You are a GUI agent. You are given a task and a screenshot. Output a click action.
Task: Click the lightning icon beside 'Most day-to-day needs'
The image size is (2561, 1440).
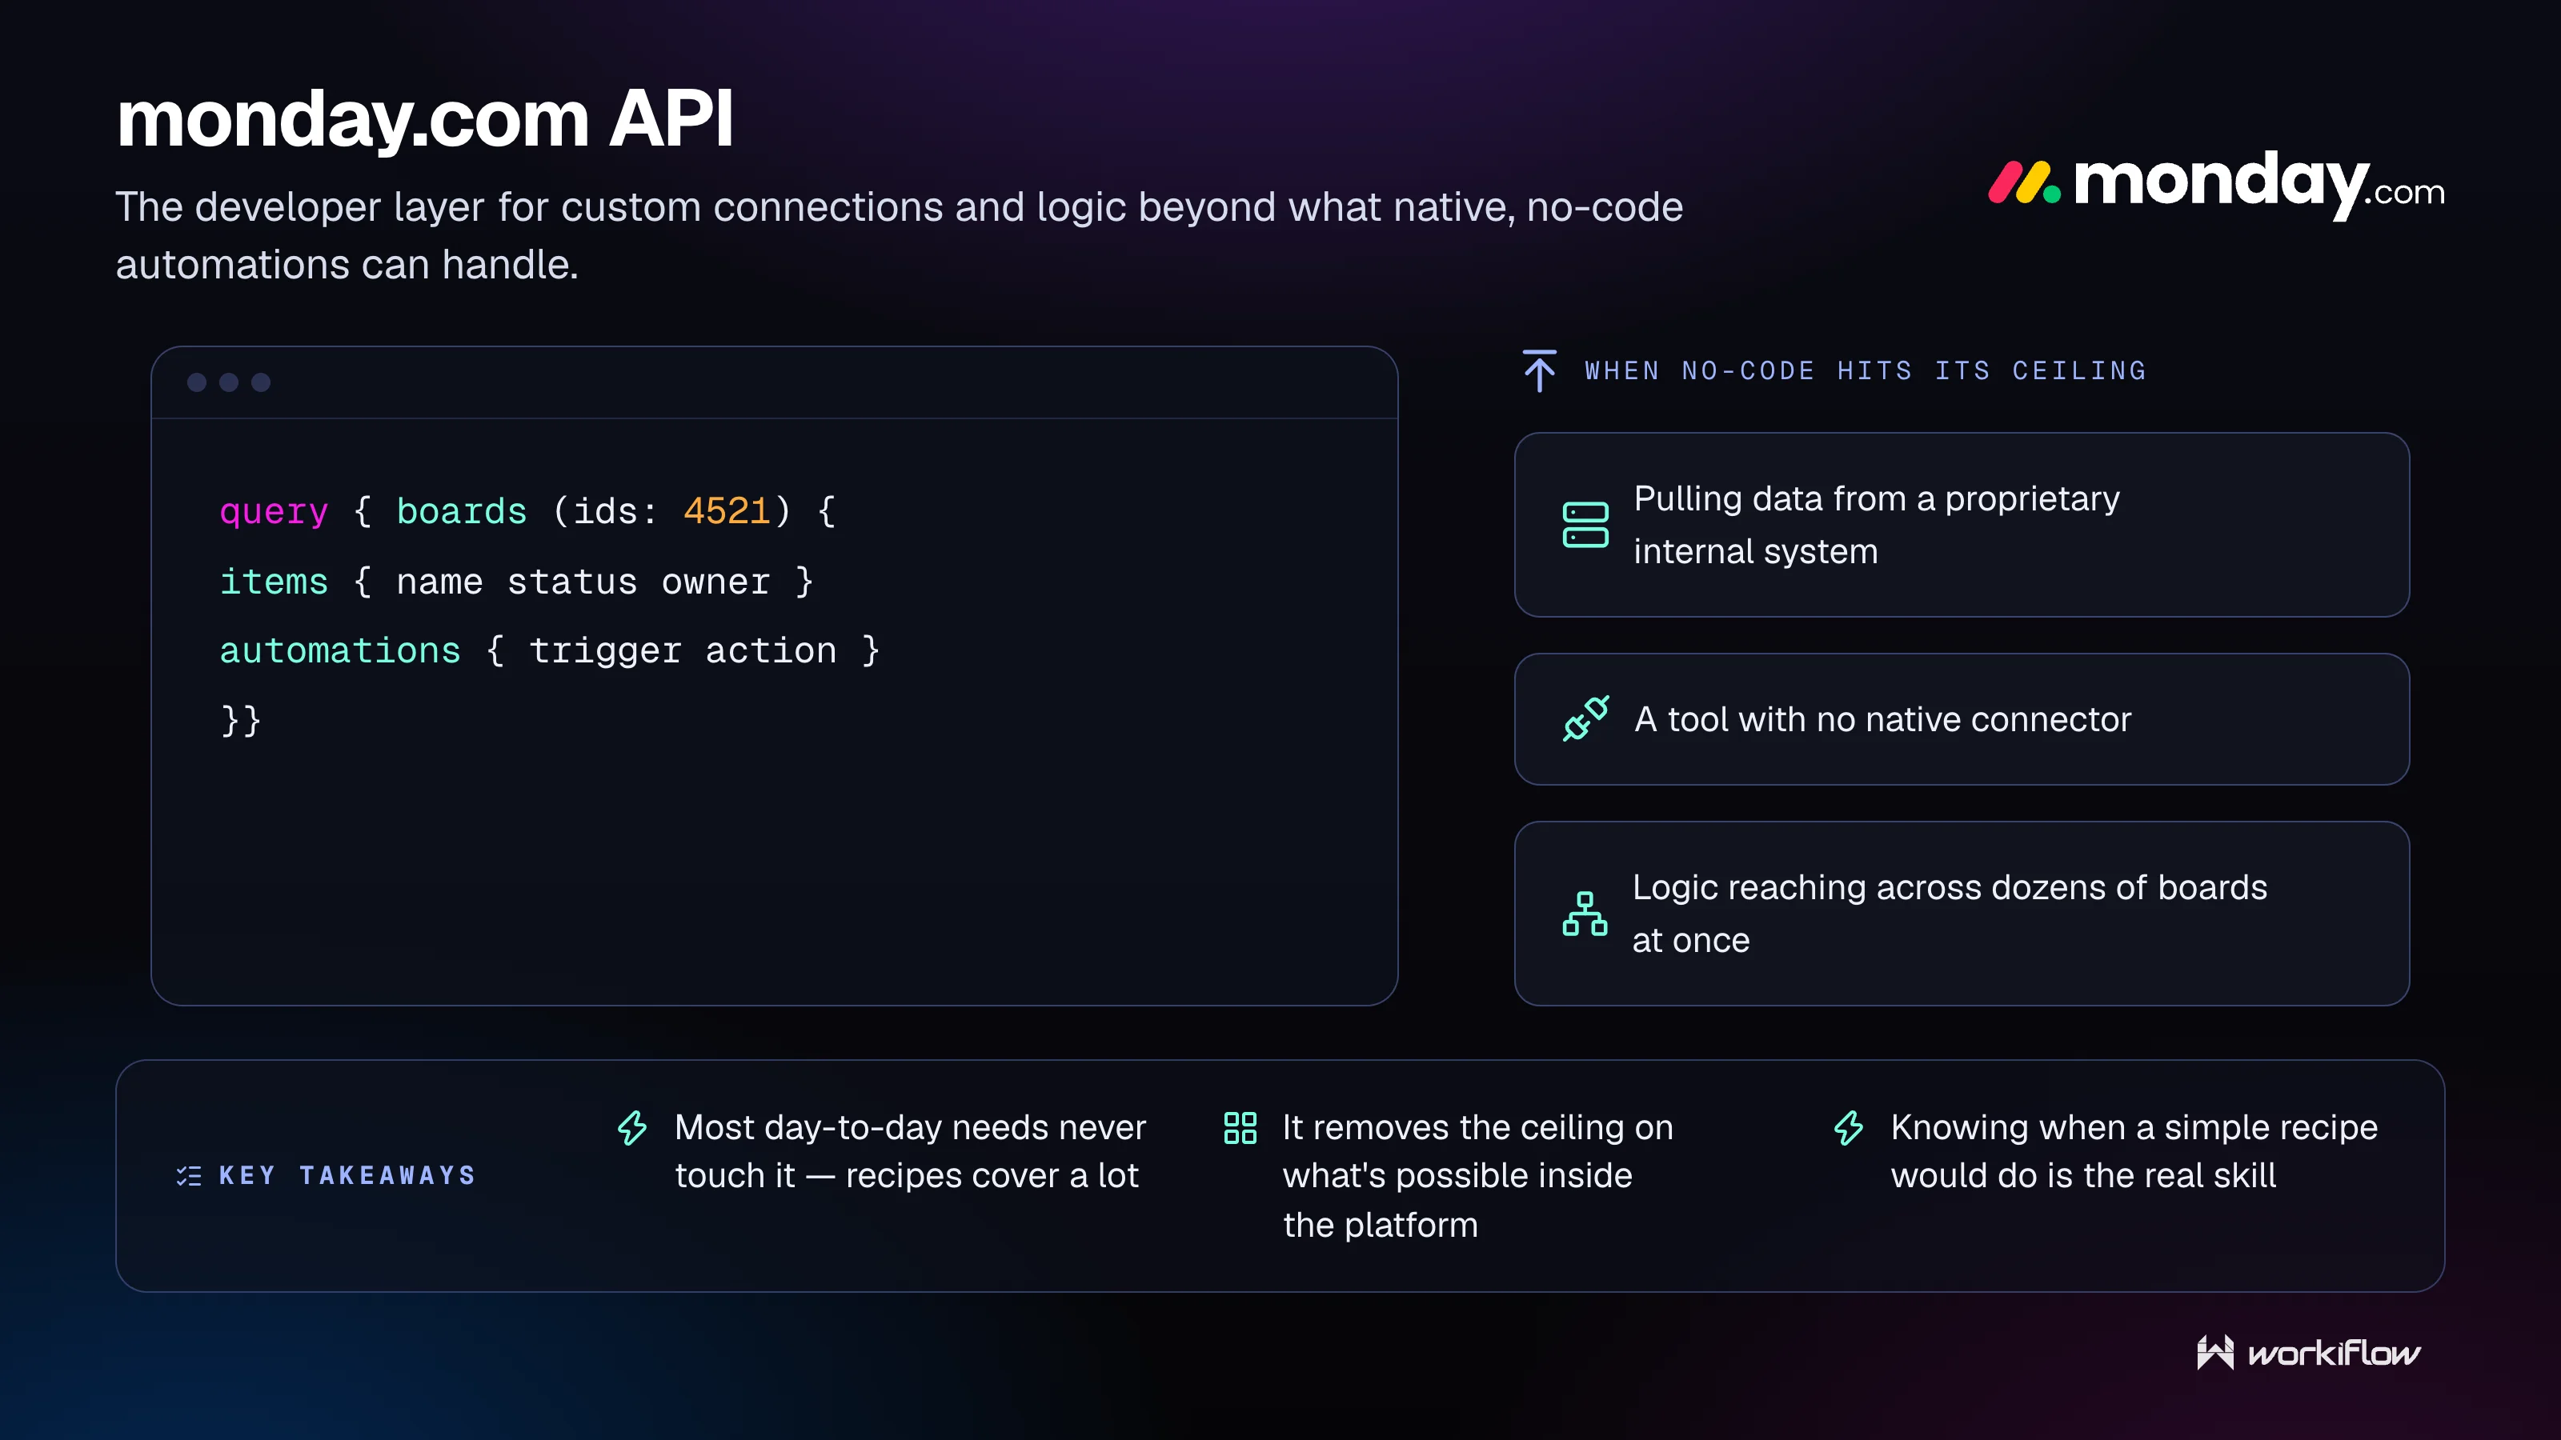tap(632, 1128)
